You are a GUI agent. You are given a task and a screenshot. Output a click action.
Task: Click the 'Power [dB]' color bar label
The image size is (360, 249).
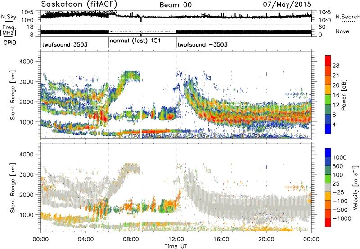coord(343,95)
